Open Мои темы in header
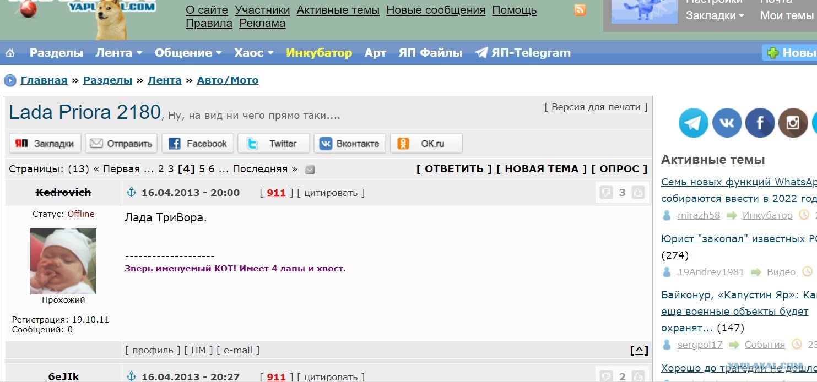This screenshot has height=382, width=817. [787, 15]
